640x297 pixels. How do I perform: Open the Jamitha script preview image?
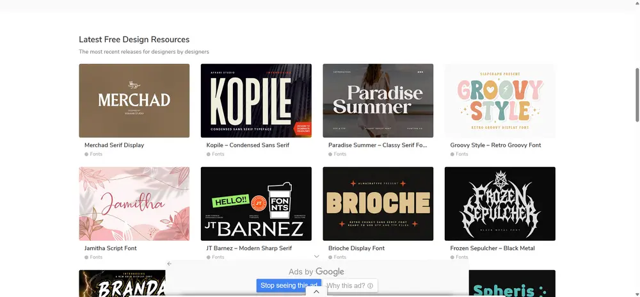tap(134, 204)
